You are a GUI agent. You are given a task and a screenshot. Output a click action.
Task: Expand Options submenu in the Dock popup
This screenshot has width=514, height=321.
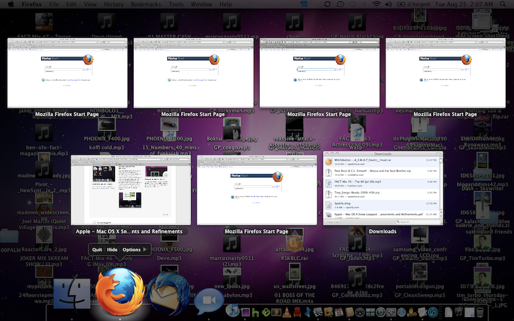click(x=134, y=250)
